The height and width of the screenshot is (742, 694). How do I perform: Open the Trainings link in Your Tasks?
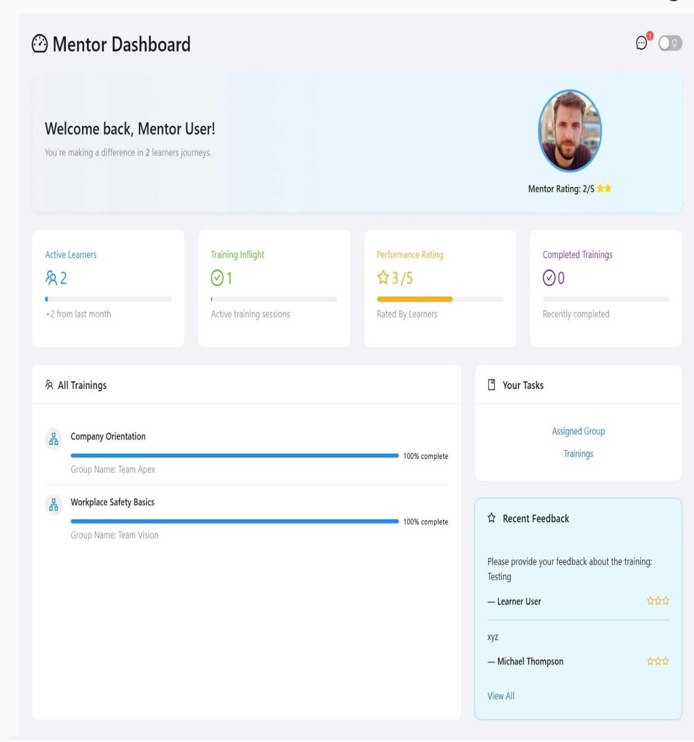578,454
